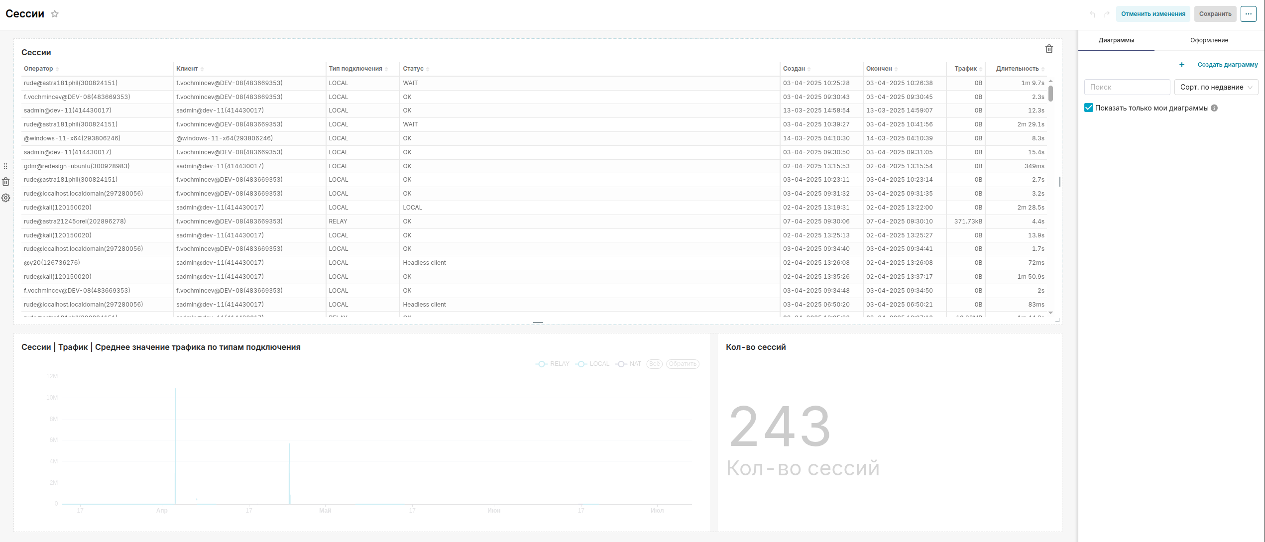Uncheck 'Показать только мои диаграммы' checkbox

[1089, 108]
